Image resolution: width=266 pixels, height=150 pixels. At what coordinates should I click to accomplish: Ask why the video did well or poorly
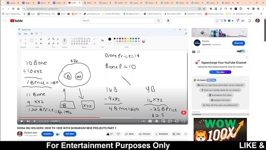(x=220, y=105)
